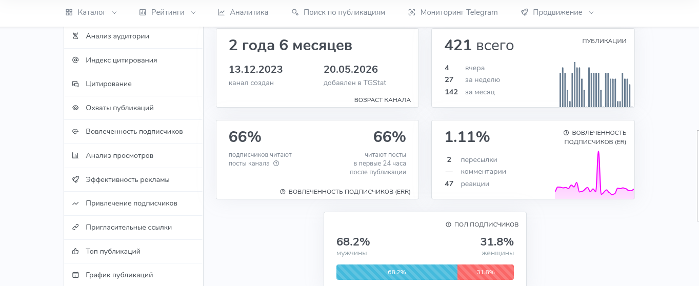Click help icon next to 'посты канала'

click(x=276, y=164)
